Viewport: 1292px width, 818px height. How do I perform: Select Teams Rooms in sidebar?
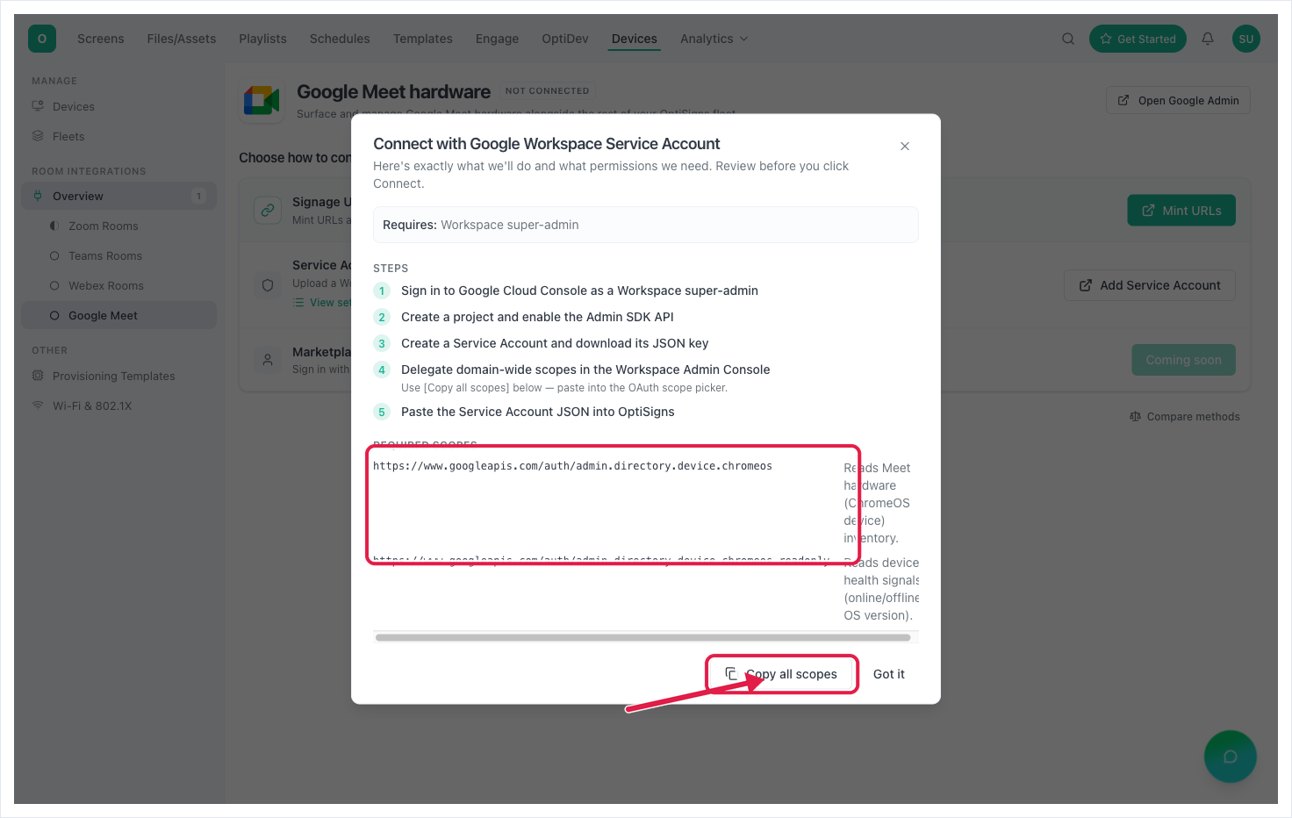coord(118,255)
